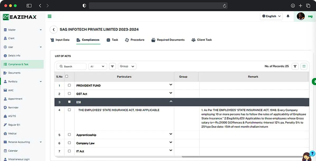Collapse the ESI row

[171, 101]
